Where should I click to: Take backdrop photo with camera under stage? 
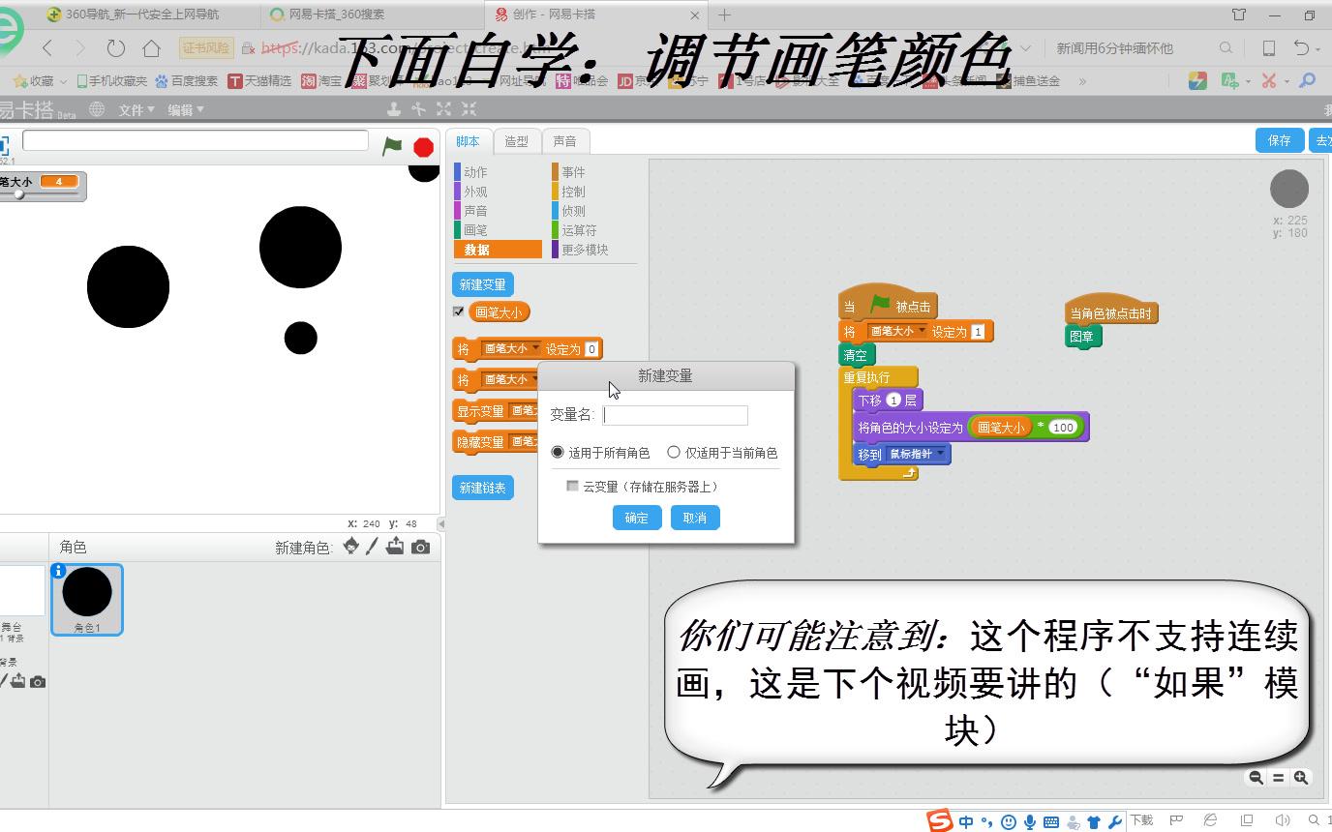coord(37,682)
